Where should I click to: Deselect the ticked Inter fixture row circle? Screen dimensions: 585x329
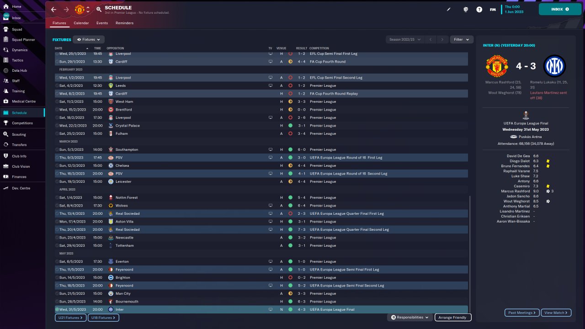pos(57,309)
